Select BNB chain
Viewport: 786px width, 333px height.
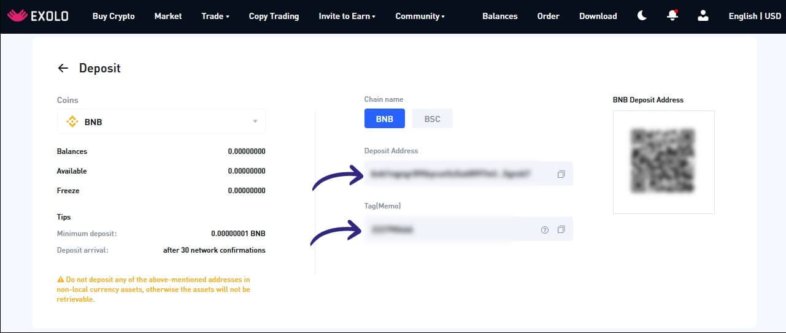click(x=385, y=118)
